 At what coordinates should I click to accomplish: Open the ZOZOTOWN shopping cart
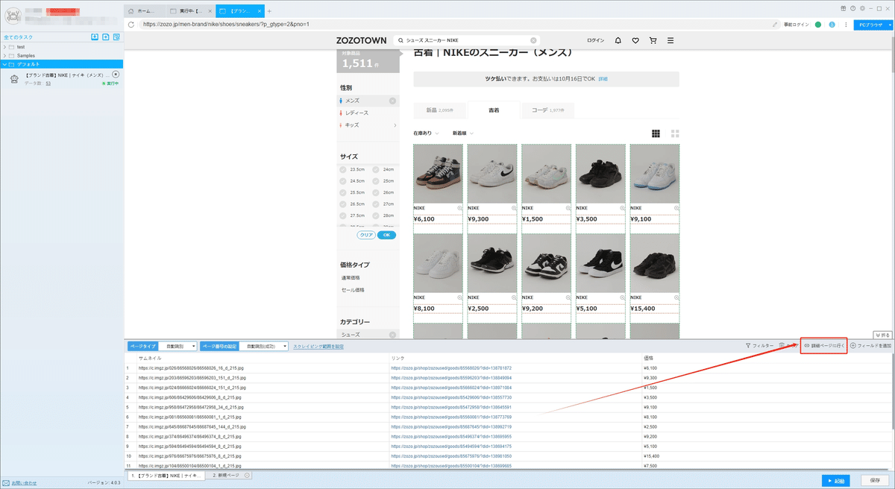coord(653,40)
